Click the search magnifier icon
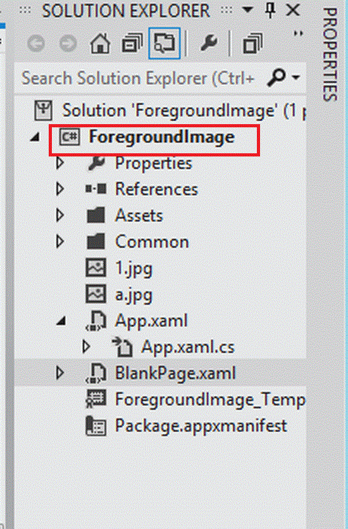The height and width of the screenshot is (529, 348). point(277,78)
